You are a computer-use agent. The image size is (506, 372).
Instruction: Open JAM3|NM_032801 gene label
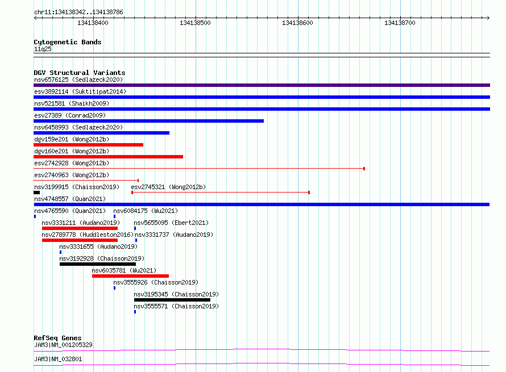58,359
